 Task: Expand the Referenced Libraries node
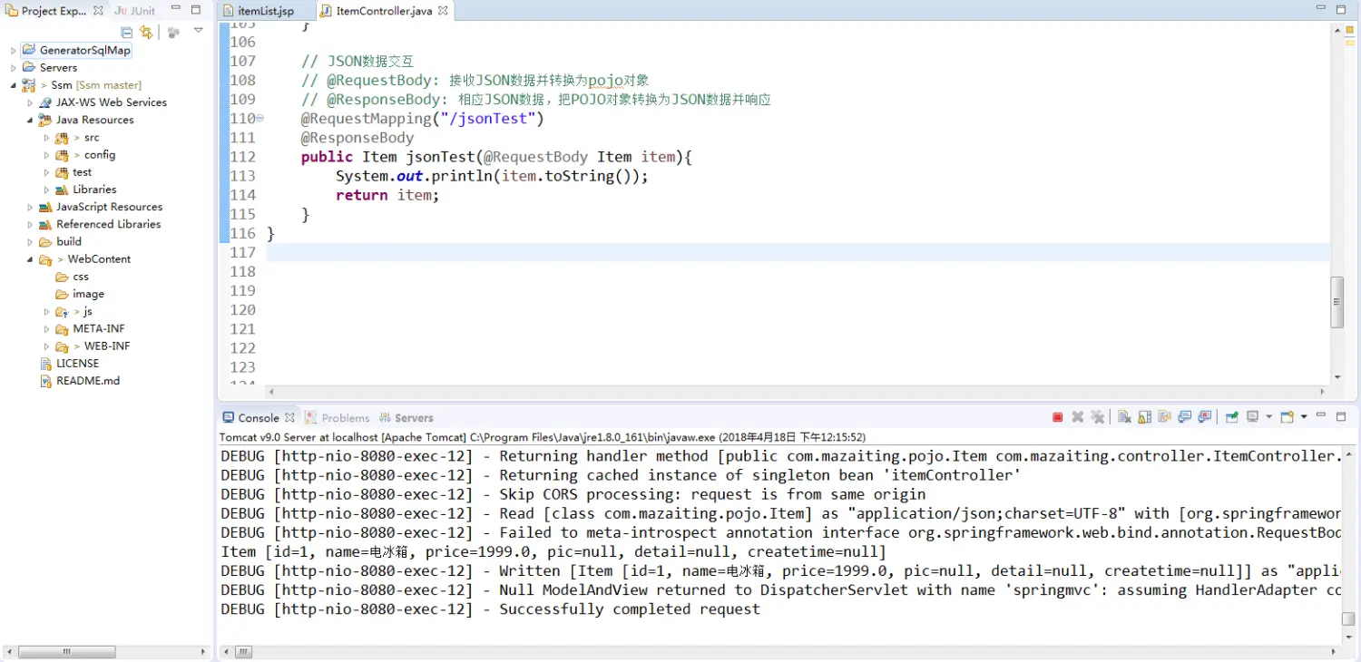[30, 225]
